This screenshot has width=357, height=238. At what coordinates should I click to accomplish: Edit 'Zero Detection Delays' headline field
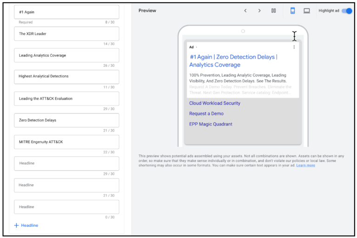tap(66, 120)
